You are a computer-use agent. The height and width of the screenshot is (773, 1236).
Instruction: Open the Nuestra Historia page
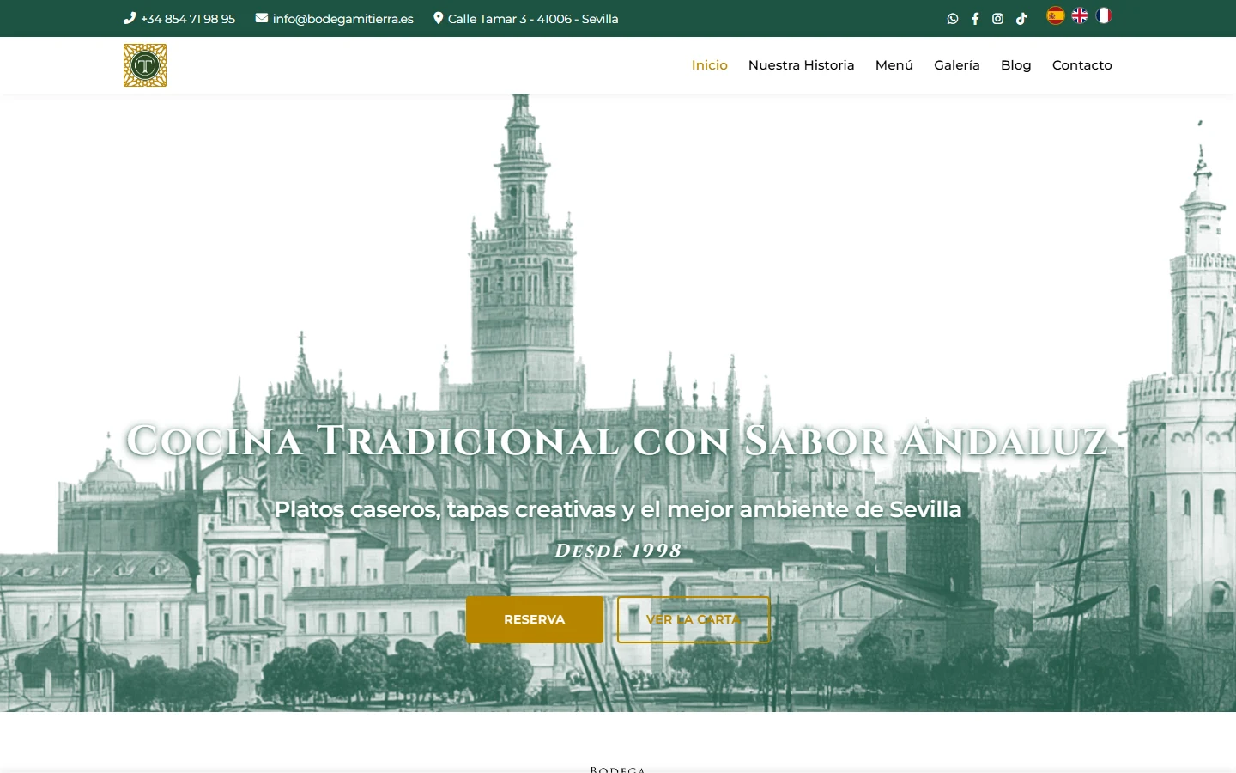pos(802,65)
